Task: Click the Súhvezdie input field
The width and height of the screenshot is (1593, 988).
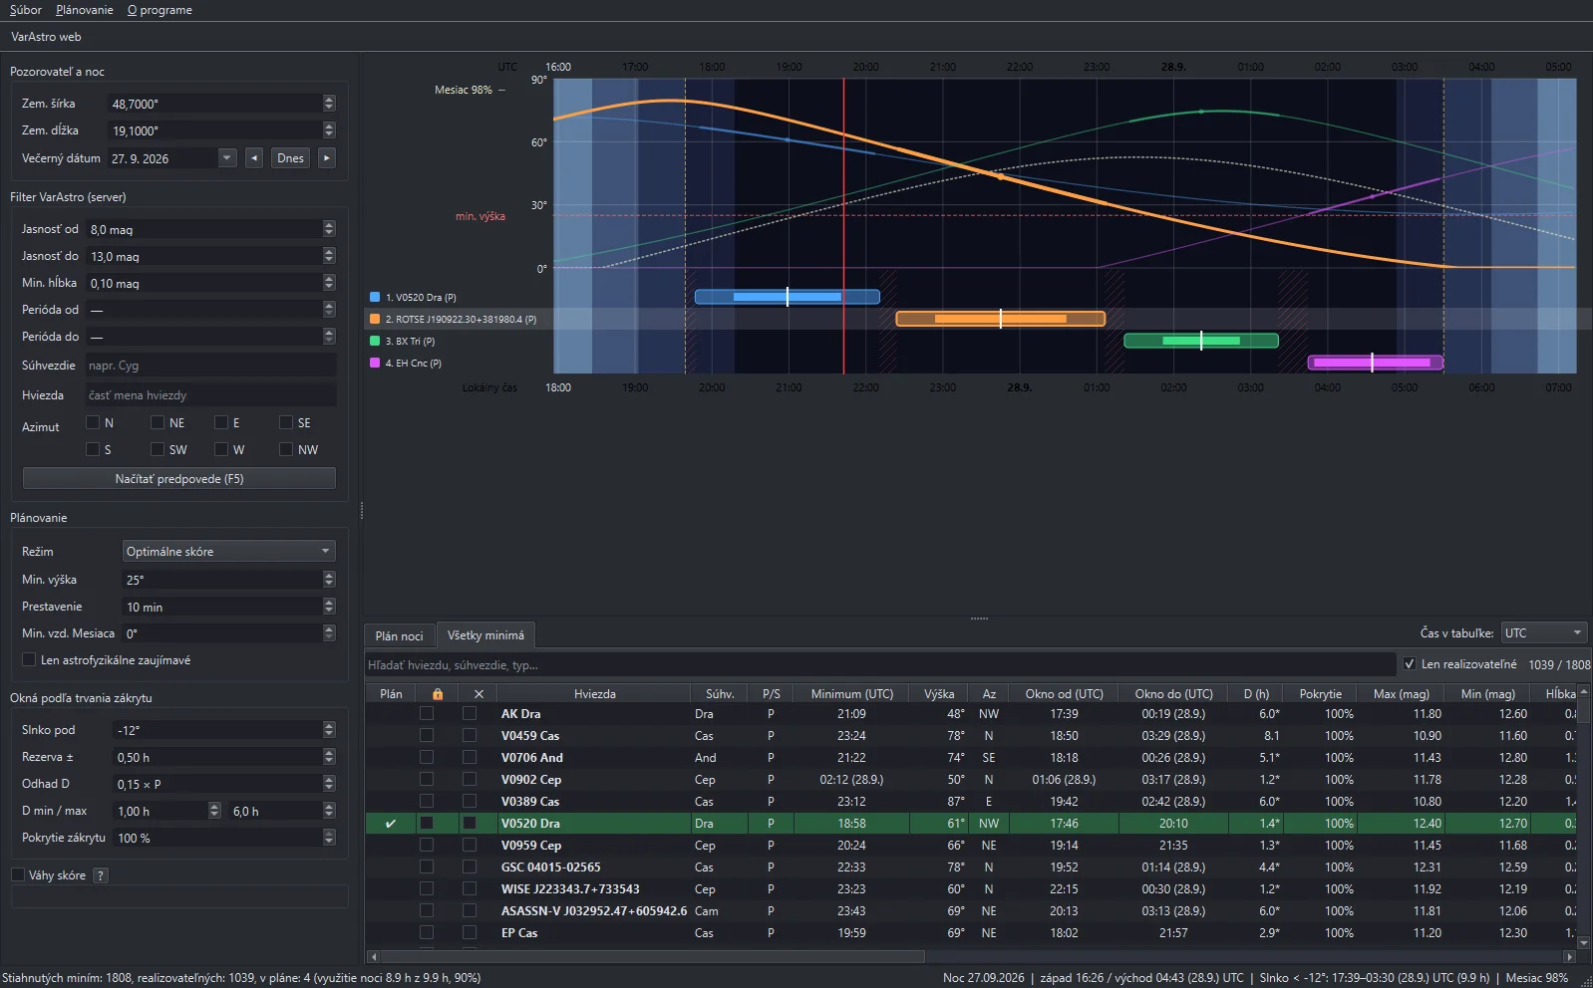Action: [210, 366]
